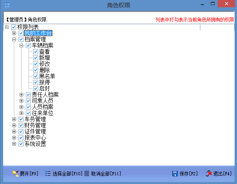237x184 pixels.
Task: Toggle the 权限列表 root checkbox
Action: click(x=13, y=27)
